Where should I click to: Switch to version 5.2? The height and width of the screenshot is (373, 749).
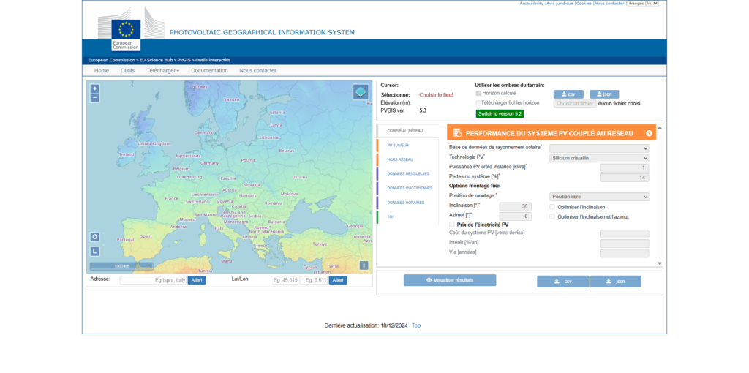[500, 113]
